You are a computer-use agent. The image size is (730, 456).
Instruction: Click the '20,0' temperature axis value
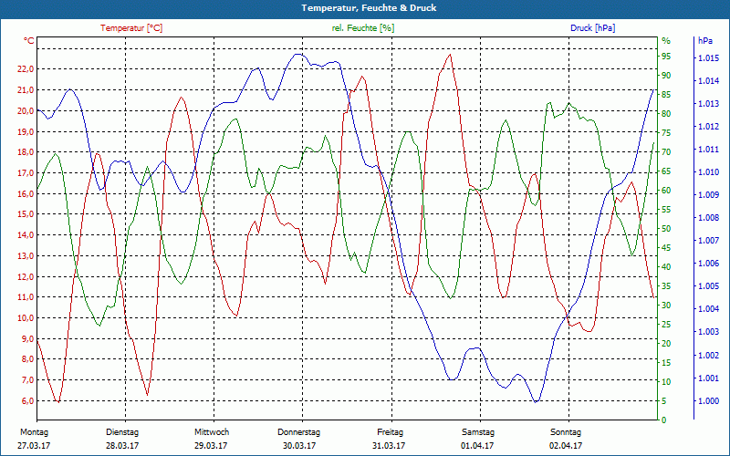tap(26, 110)
